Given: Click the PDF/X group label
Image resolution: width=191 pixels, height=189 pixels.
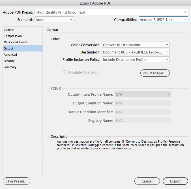Looking at the screenshot, I should pyautogui.click(x=56, y=88).
